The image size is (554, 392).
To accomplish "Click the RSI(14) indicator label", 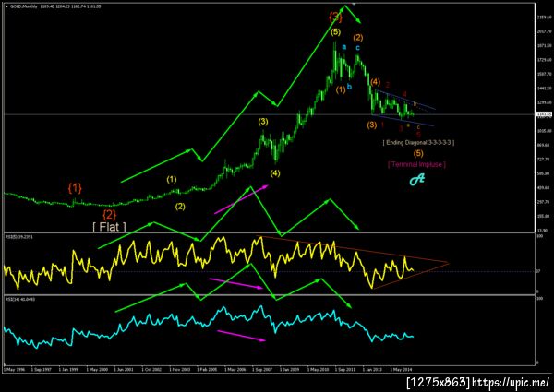I will [x=19, y=299].
